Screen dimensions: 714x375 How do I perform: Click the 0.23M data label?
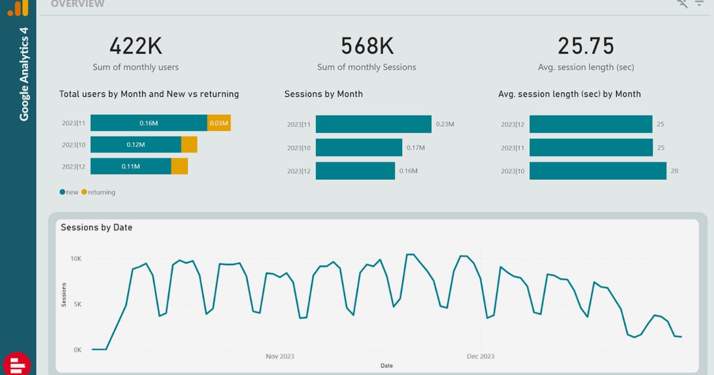click(x=445, y=124)
